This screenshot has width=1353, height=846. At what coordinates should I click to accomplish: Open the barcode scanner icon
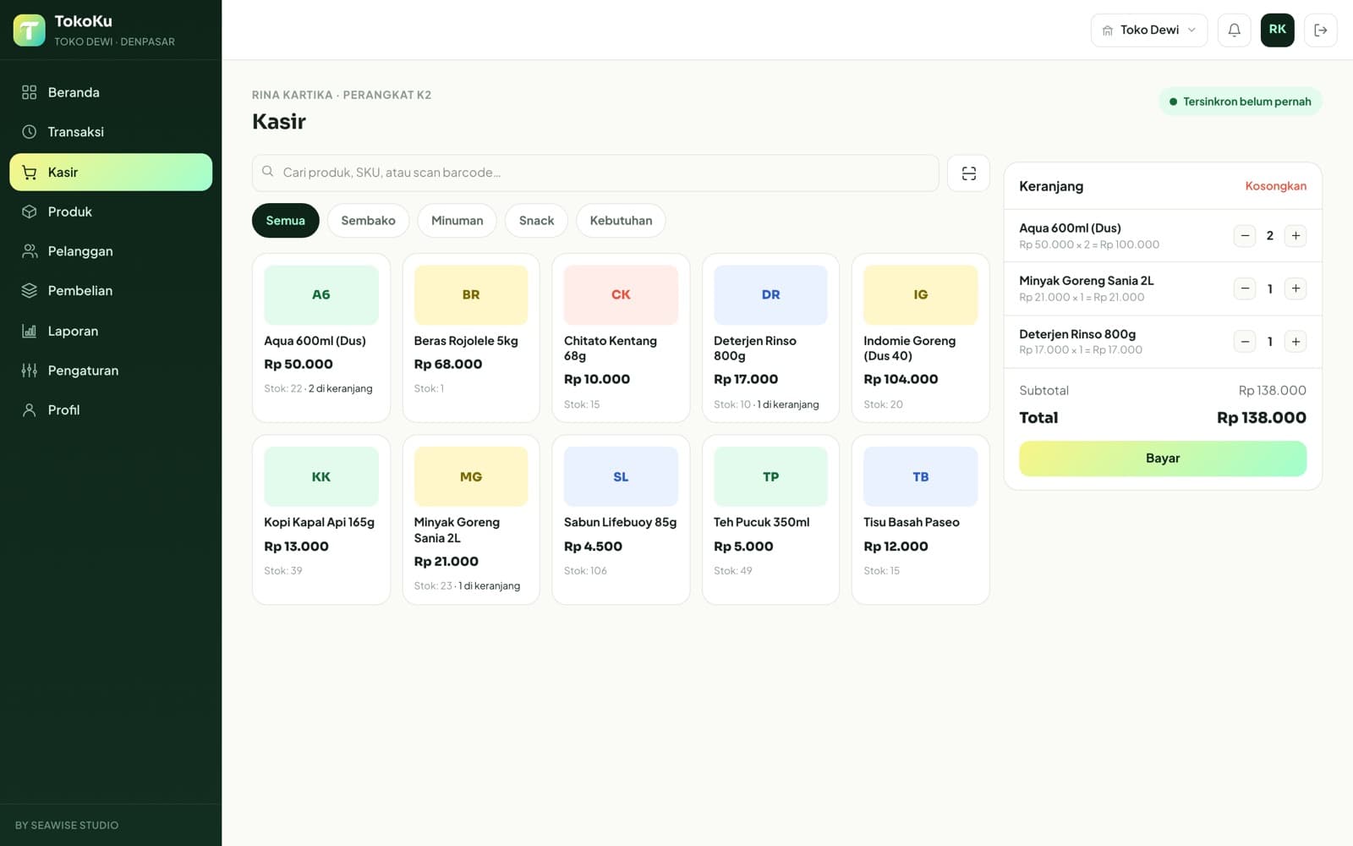coord(968,173)
